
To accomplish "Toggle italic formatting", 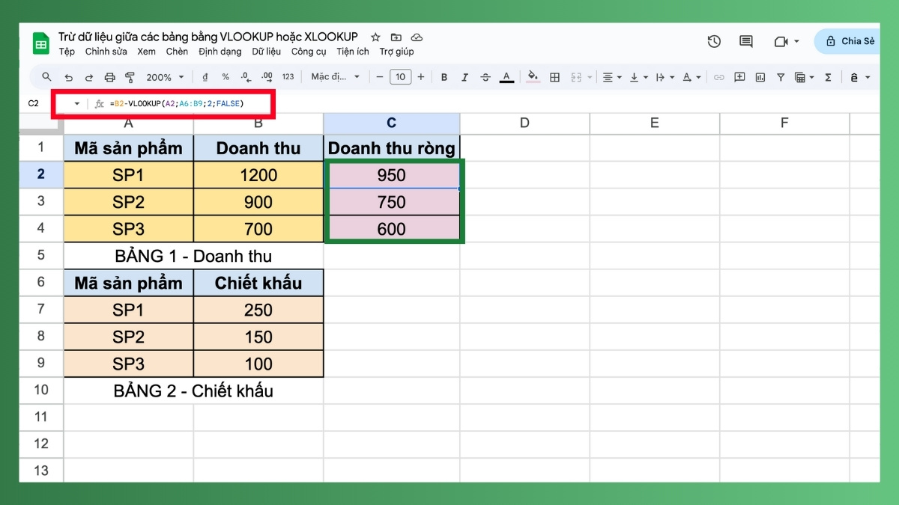I will pyautogui.click(x=464, y=77).
